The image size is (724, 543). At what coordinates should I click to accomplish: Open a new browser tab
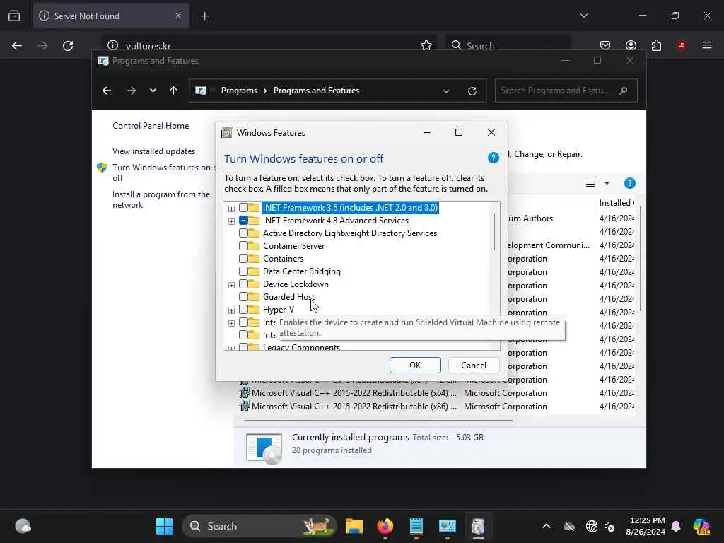(204, 16)
